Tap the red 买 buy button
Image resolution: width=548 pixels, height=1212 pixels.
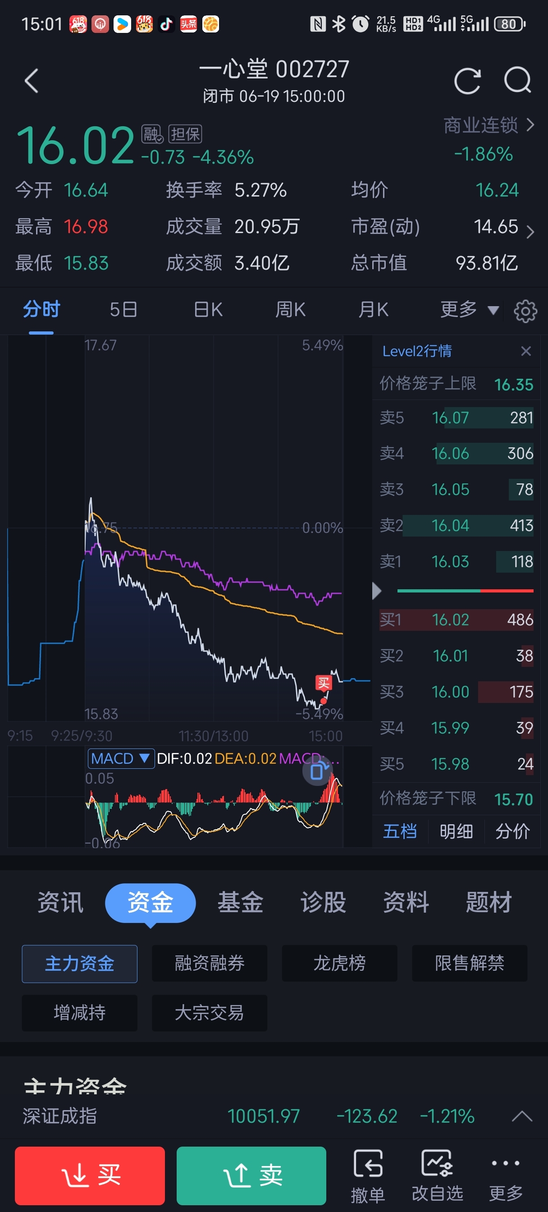(x=90, y=1175)
